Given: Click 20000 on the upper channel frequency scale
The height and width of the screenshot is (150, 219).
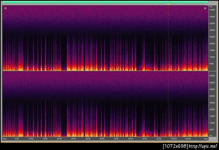Looking at the screenshot, I should 212,44.
